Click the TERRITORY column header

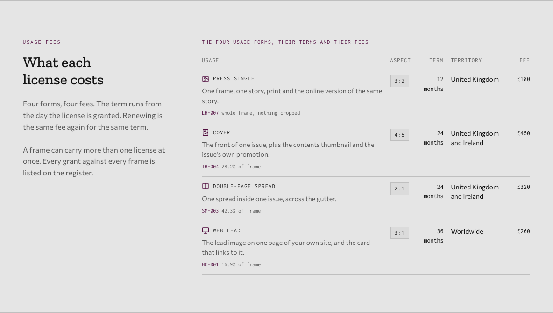click(x=466, y=60)
